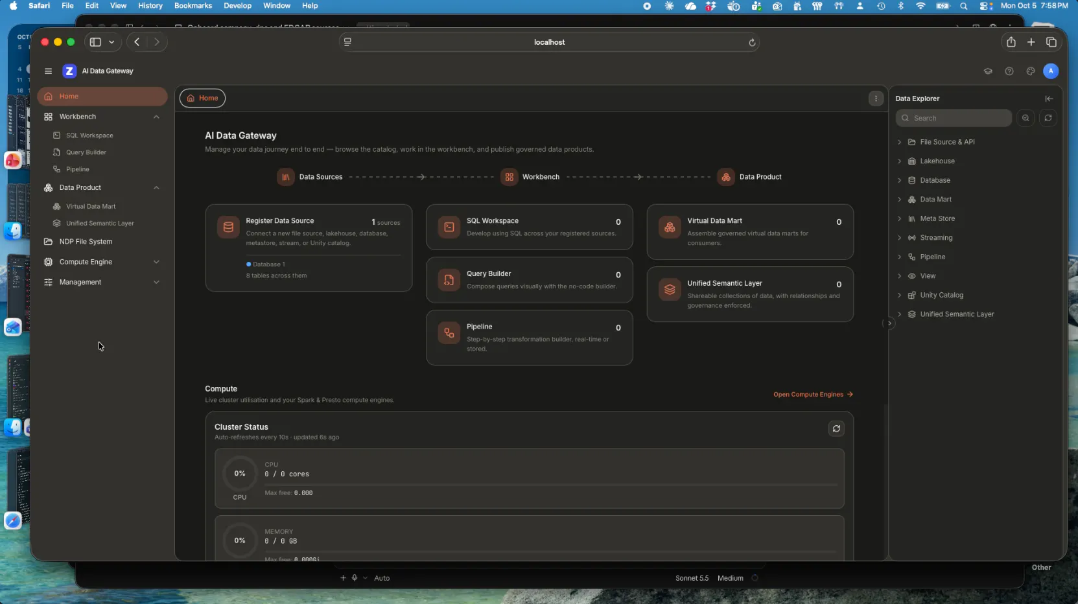Open the Compute Engines link
The image size is (1078, 604).
[x=813, y=394]
